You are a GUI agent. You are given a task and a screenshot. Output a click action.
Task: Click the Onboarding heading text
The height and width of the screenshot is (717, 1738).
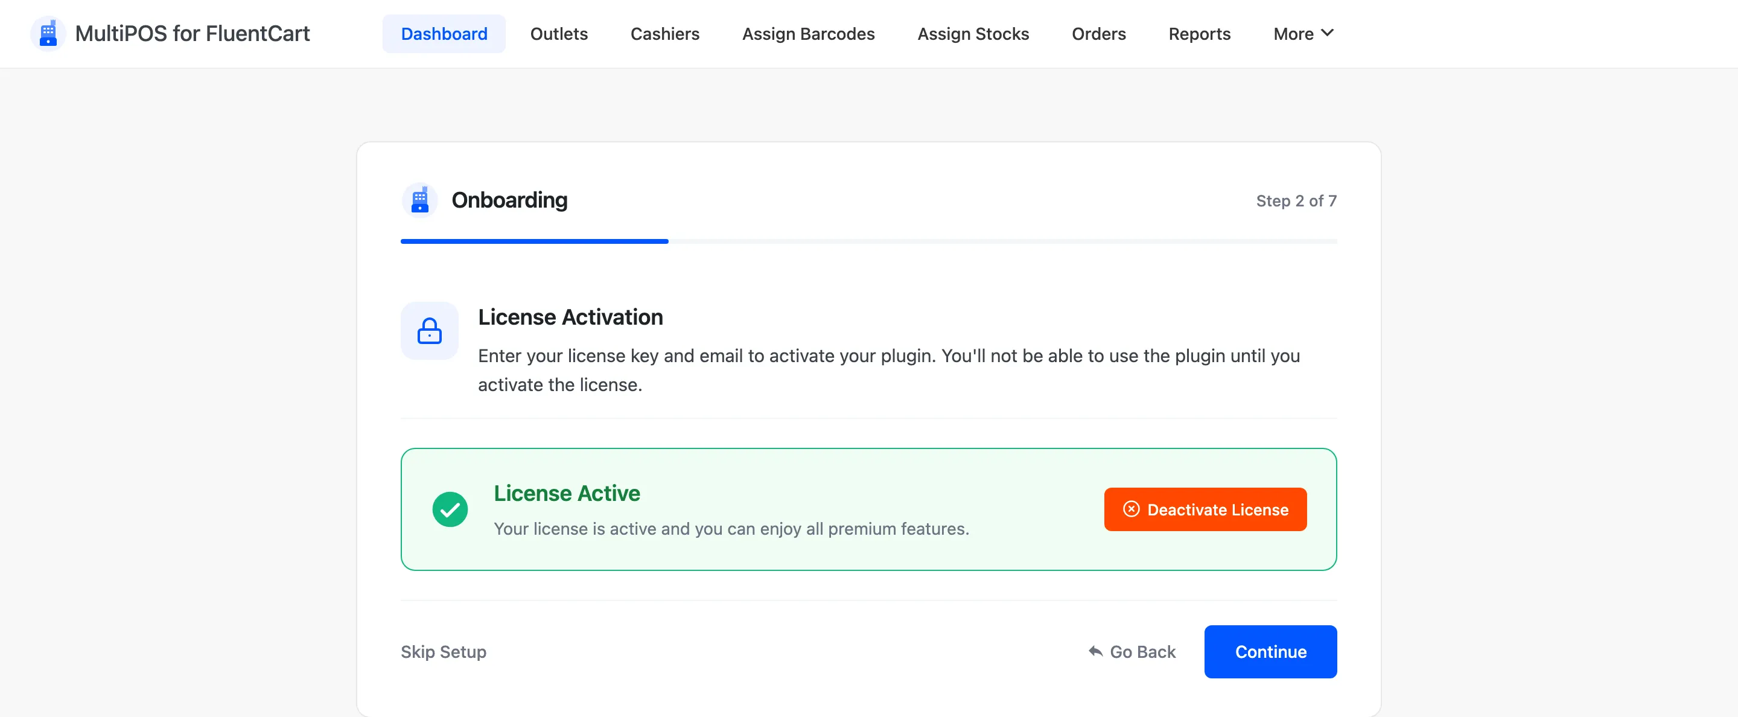(509, 200)
